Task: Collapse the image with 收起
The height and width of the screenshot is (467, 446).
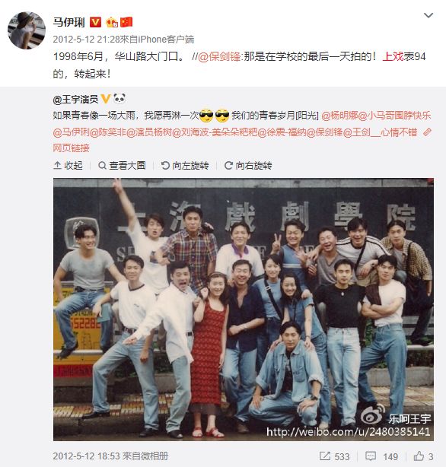Action: tap(68, 165)
